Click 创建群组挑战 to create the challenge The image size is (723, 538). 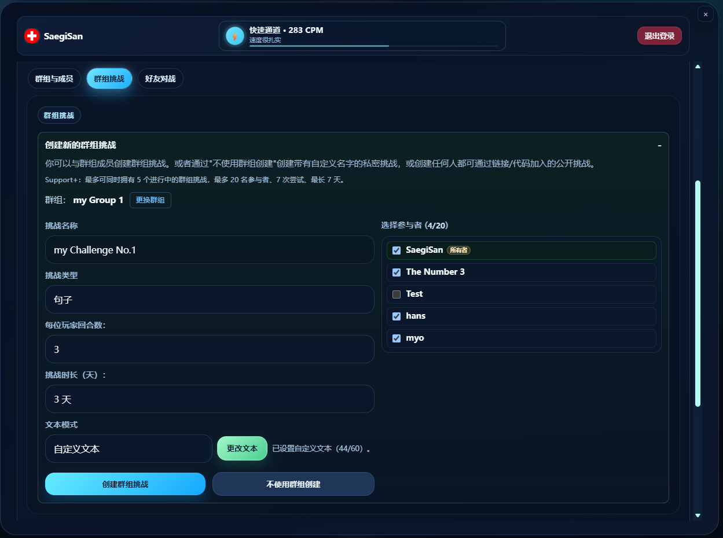coord(125,484)
